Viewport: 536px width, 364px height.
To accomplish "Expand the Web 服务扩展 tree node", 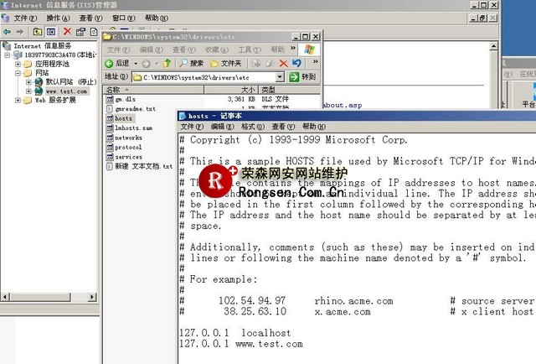I will pos(18,100).
